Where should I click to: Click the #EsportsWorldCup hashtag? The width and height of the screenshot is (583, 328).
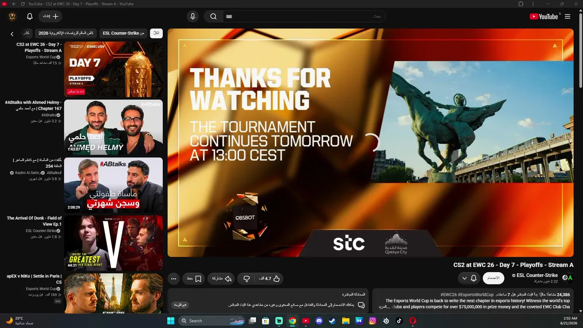coord(477,295)
